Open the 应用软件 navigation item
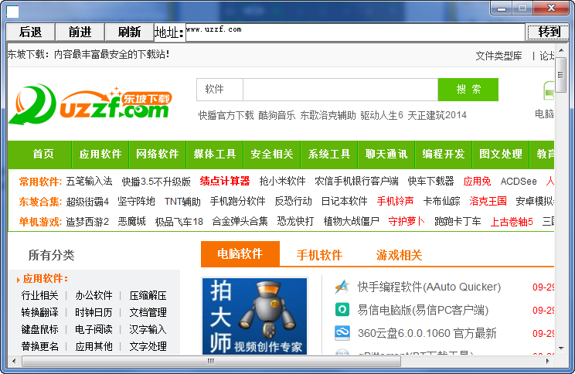575x374 pixels. tap(100, 154)
